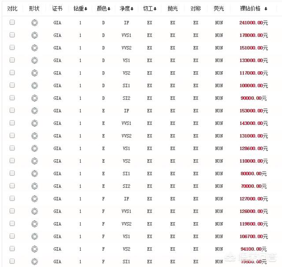Click the 切工 cut column sort header

point(149,9)
